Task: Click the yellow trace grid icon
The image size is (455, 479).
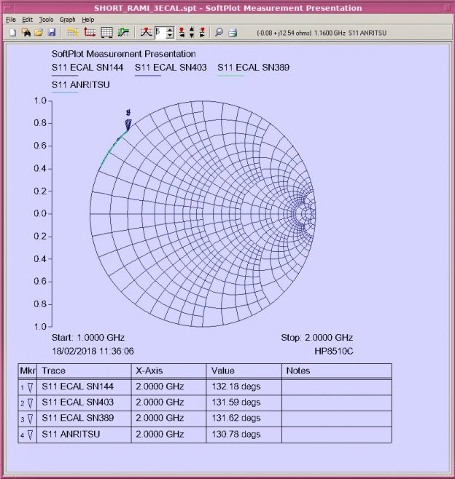Action: [x=73, y=32]
